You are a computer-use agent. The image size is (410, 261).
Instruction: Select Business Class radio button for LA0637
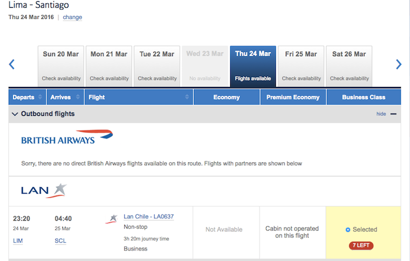(x=348, y=229)
